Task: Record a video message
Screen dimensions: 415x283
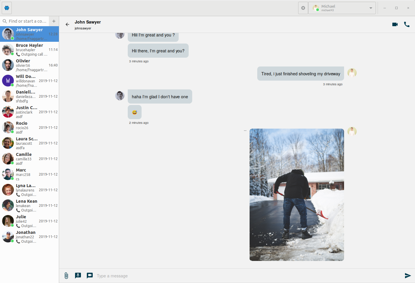Action: point(90,276)
